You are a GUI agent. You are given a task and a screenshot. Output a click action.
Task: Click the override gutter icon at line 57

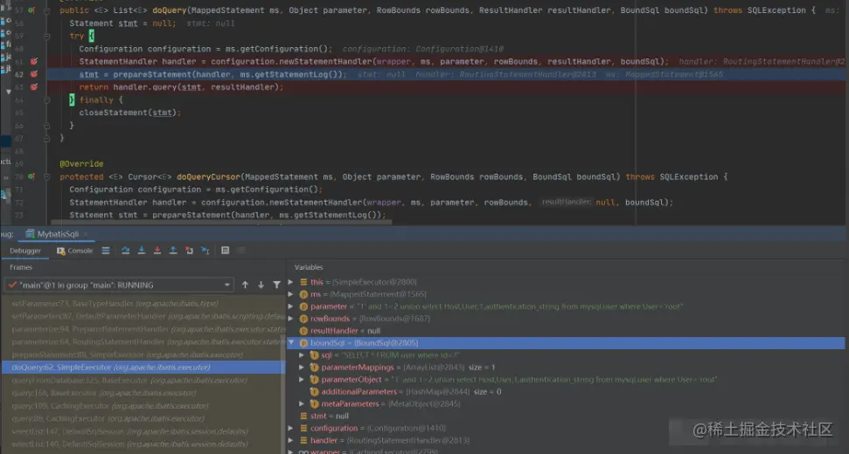[31, 10]
